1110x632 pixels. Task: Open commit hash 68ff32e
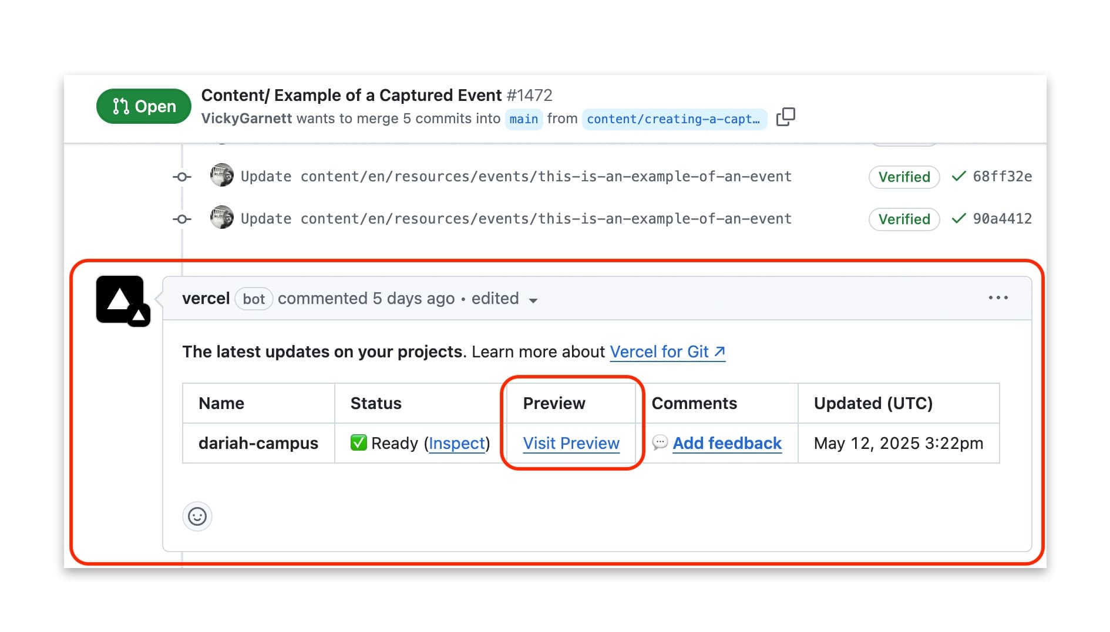coord(1002,177)
